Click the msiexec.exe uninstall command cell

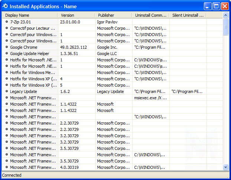click(150, 98)
